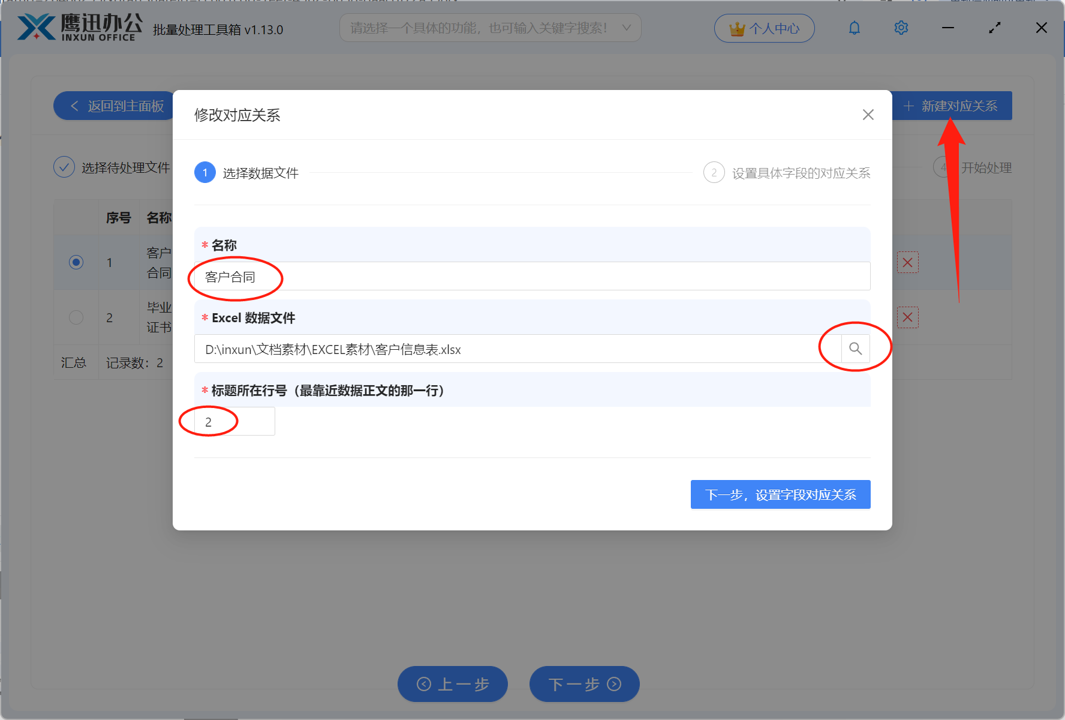
Task: Close the 修改对应关系 dialog
Action: (868, 115)
